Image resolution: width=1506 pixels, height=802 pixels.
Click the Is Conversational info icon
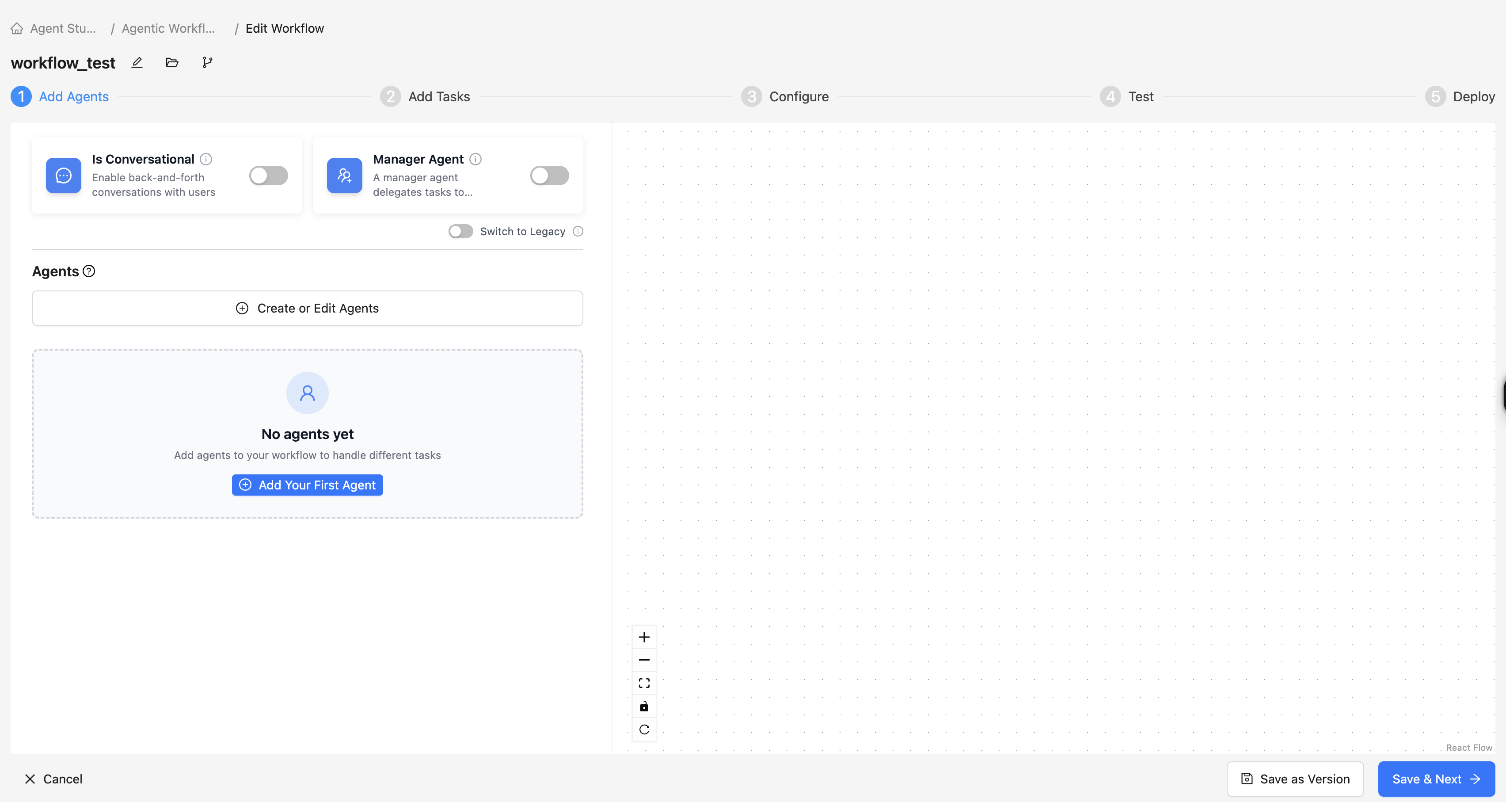click(206, 159)
